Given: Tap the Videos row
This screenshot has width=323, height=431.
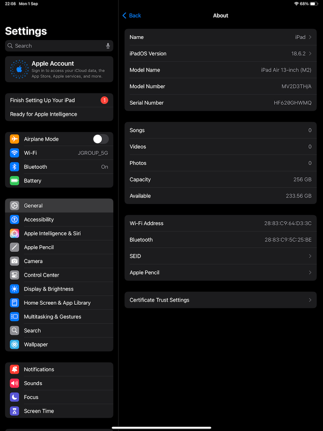Looking at the screenshot, I should pos(221,147).
